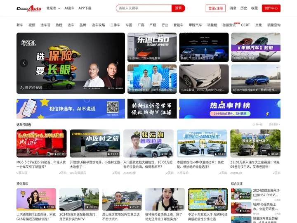Open 历史 history

point(244,8)
